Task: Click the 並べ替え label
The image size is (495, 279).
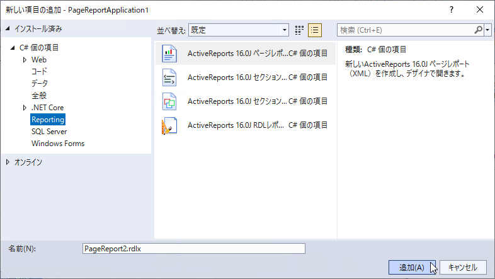Action: [x=171, y=30]
